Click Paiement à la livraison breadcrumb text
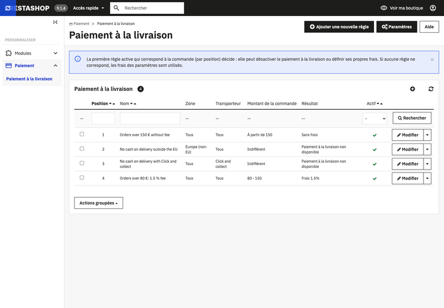444x308 pixels. (x=116, y=24)
